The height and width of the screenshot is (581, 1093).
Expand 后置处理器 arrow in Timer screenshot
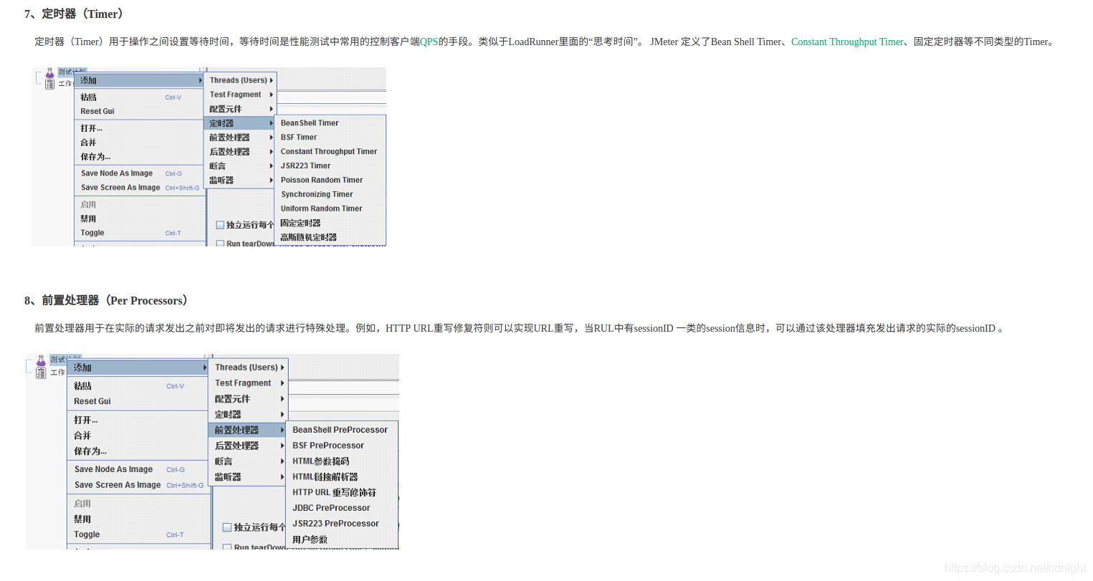click(271, 152)
